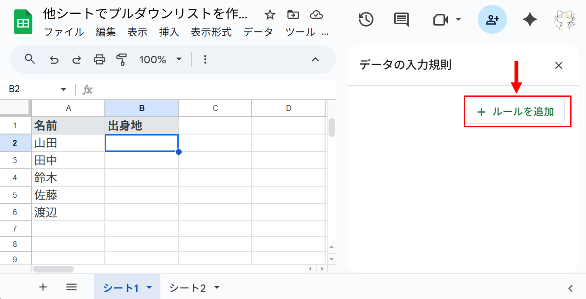The image size is (586, 299).
Task: Click the redo icon
Action: (76, 59)
